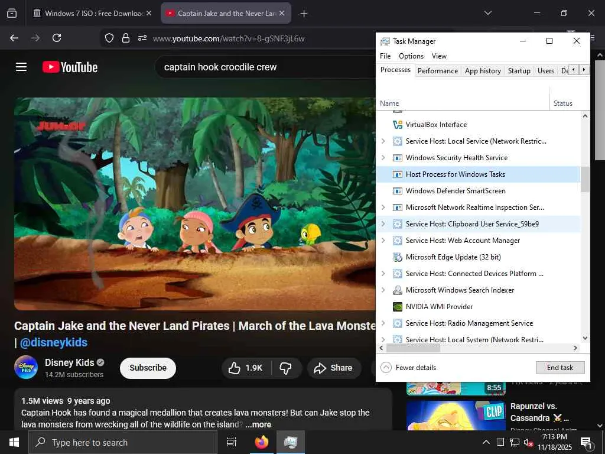Viewport: 605px width, 454px height.
Task: Click Disney Kids channel name
Action: [x=70, y=363]
